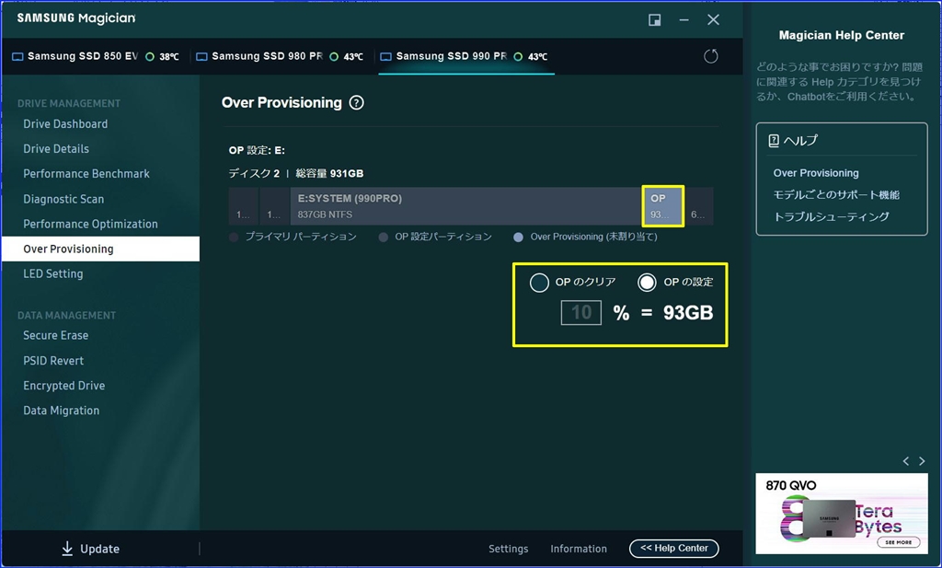Open LED Setting page
Viewport: 942px width, 568px height.
(52, 273)
